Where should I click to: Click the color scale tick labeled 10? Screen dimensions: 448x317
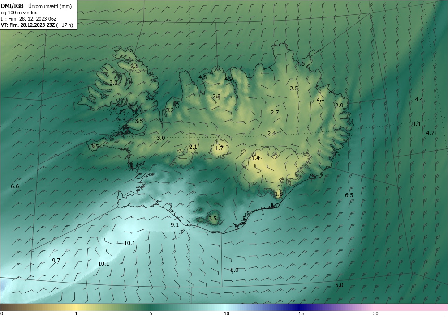tap(226, 314)
